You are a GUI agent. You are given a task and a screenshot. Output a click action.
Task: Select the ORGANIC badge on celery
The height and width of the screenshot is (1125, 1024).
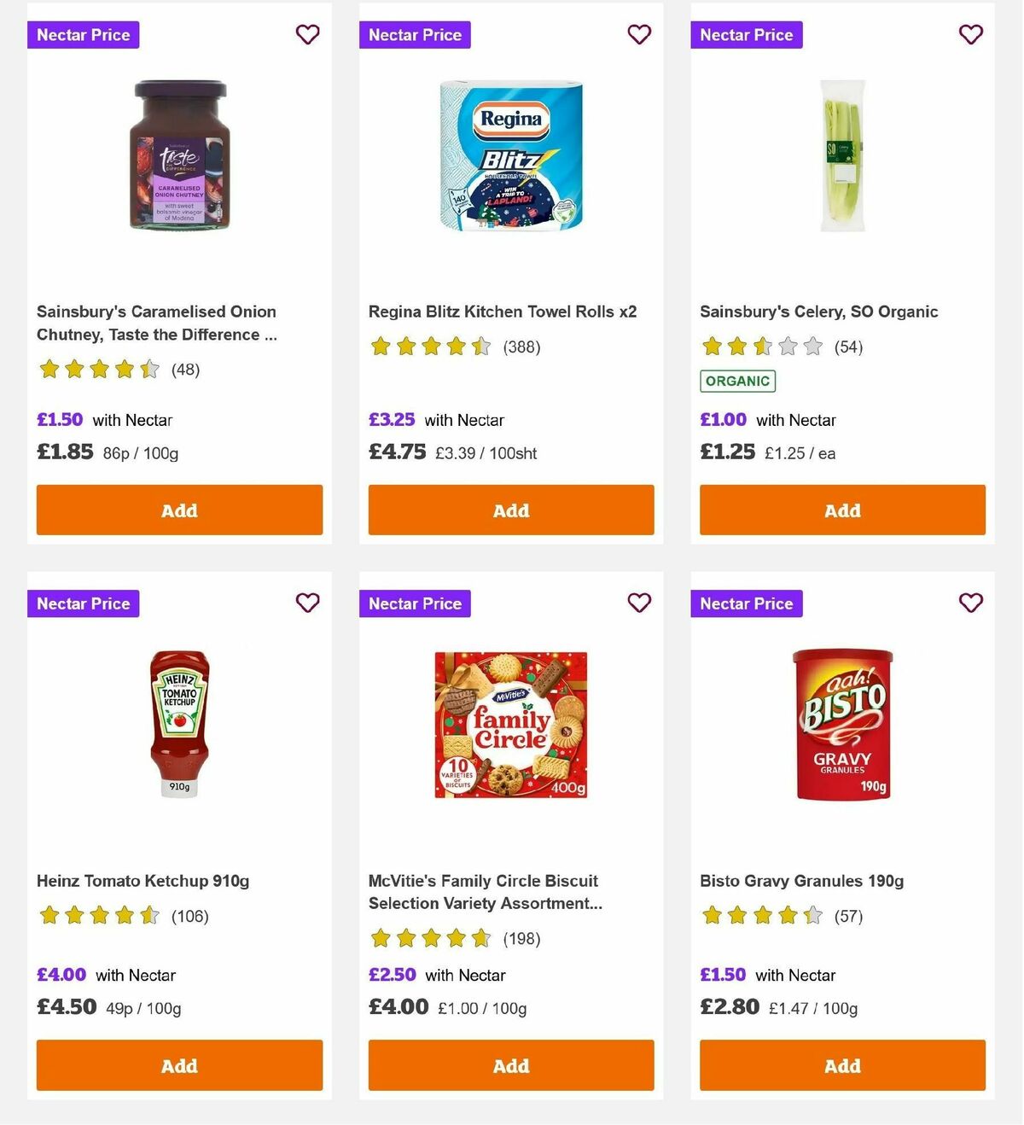(737, 382)
